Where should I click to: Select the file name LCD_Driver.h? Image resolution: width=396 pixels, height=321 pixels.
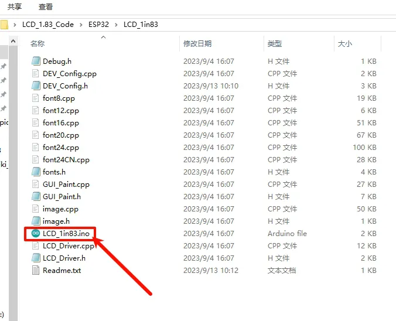pos(64,258)
